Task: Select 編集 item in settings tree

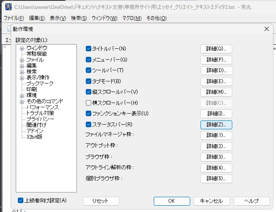Action: click(x=31, y=66)
